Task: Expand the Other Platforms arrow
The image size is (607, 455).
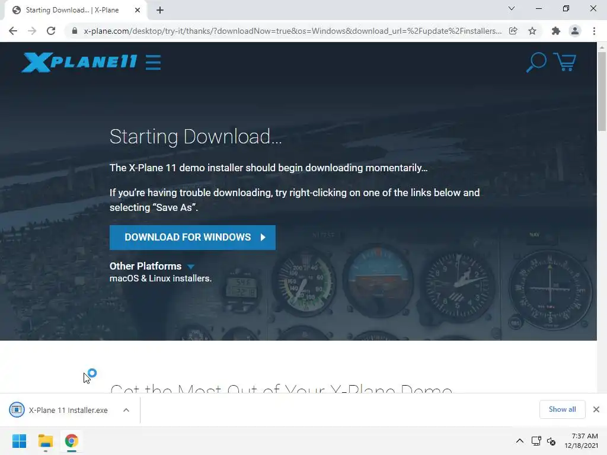Action: tap(190, 267)
